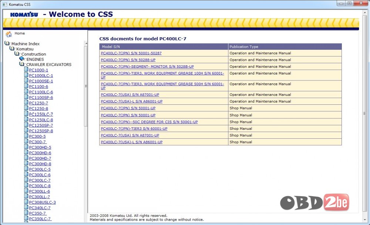Viewport: 370px width, 225px height.
Task: Select the Komatsu tree node
Action: 25,49
